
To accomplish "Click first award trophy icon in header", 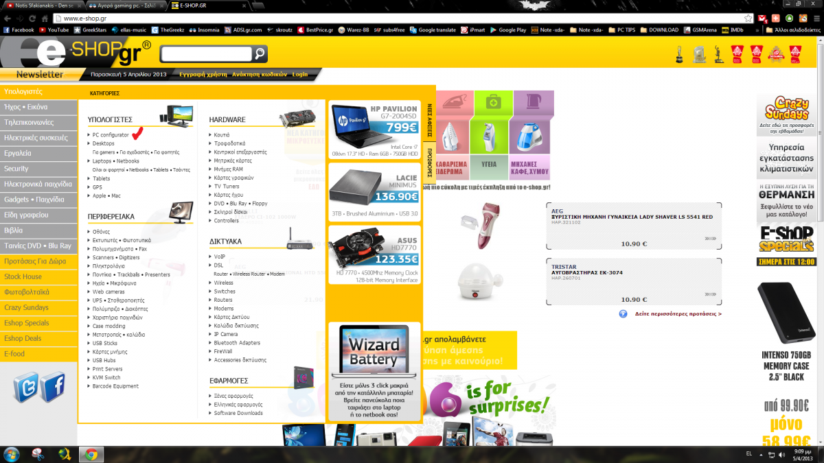I will [679, 54].
